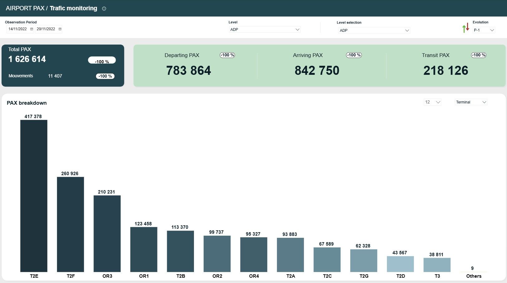
Task: Click the Arriving PAX label
Action: 308,55
